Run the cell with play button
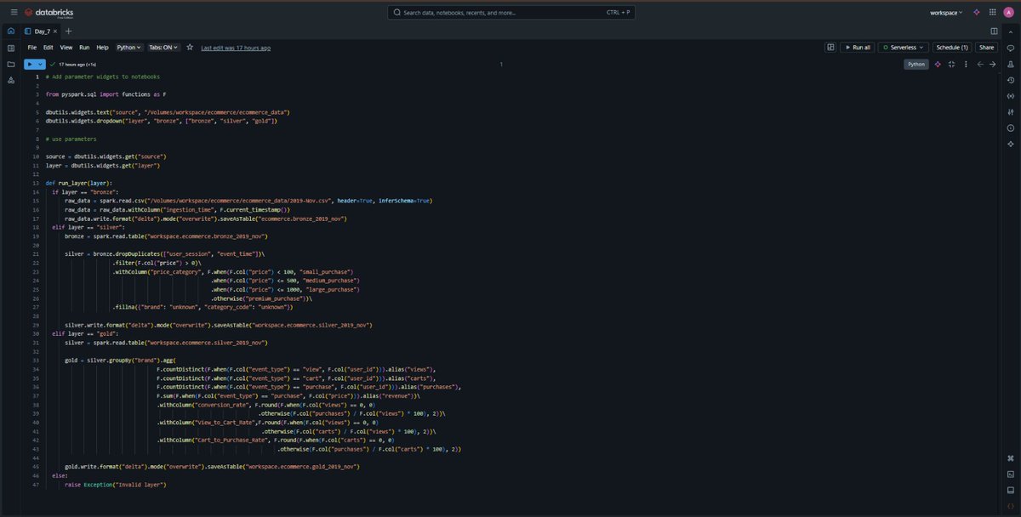This screenshot has width=1021, height=517. 30,64
